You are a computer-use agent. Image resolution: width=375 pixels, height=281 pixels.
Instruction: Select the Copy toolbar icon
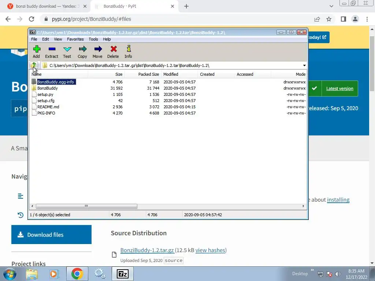point(82,52)
